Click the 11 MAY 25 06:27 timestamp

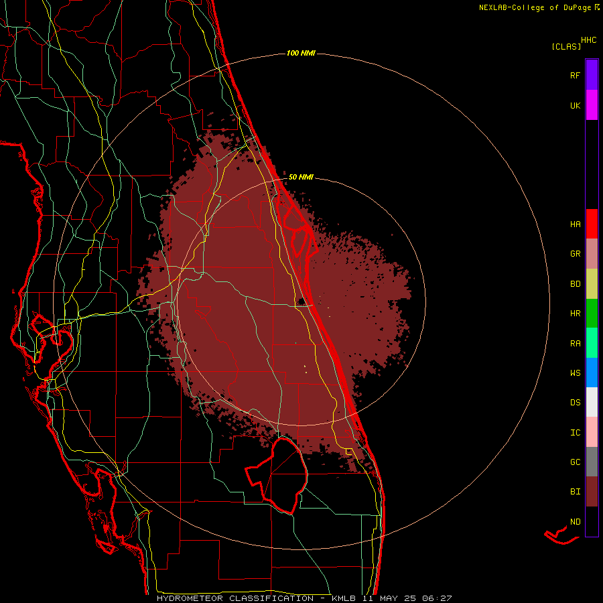(407, 598)
